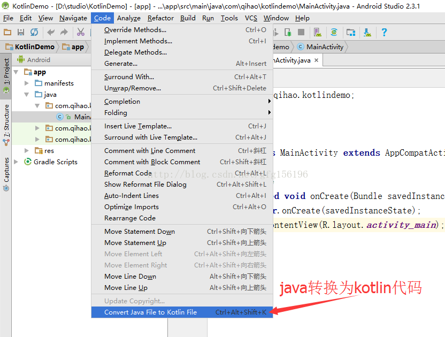Choose Auto-Indent Lines entry
Screen dimensions: 445x337
(182, 196)
